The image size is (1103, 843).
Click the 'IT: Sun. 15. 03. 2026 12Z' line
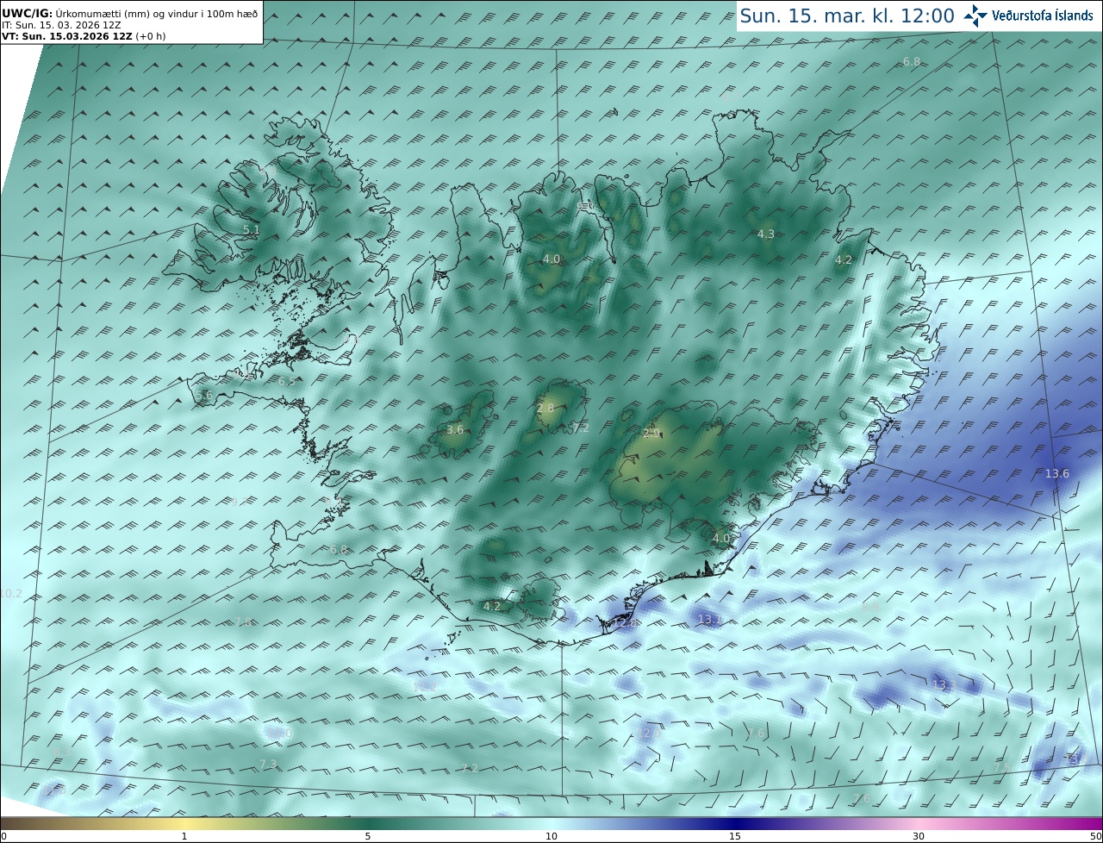[x=61, y=26]
